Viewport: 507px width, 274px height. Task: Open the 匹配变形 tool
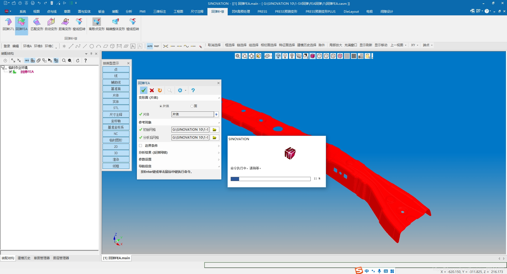click(x=37, y=24)
